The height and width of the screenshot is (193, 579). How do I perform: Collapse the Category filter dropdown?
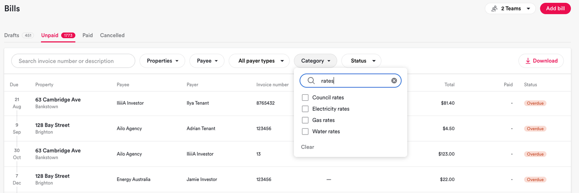click(315, 61)
